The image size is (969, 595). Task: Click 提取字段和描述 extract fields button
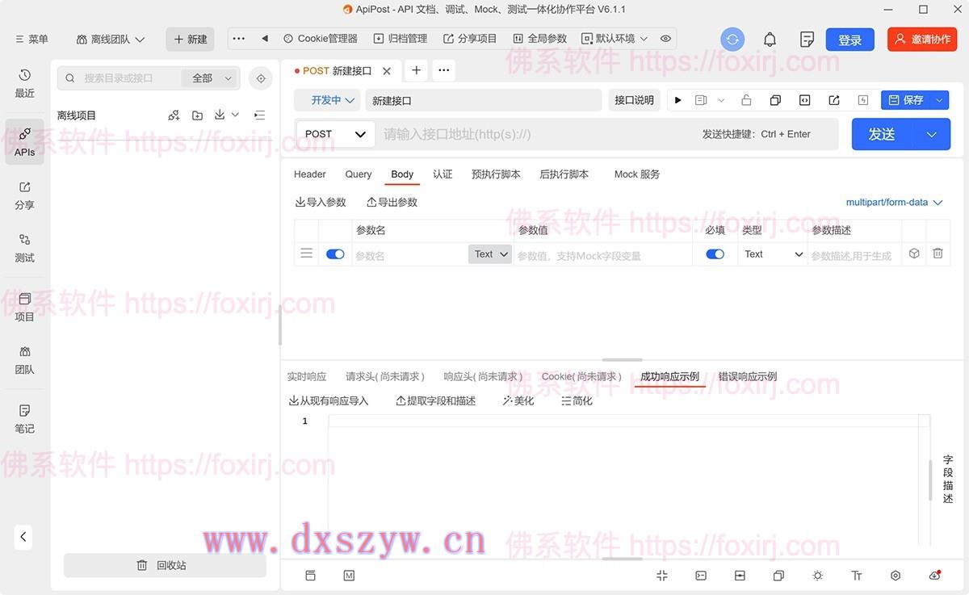(435, 401)
